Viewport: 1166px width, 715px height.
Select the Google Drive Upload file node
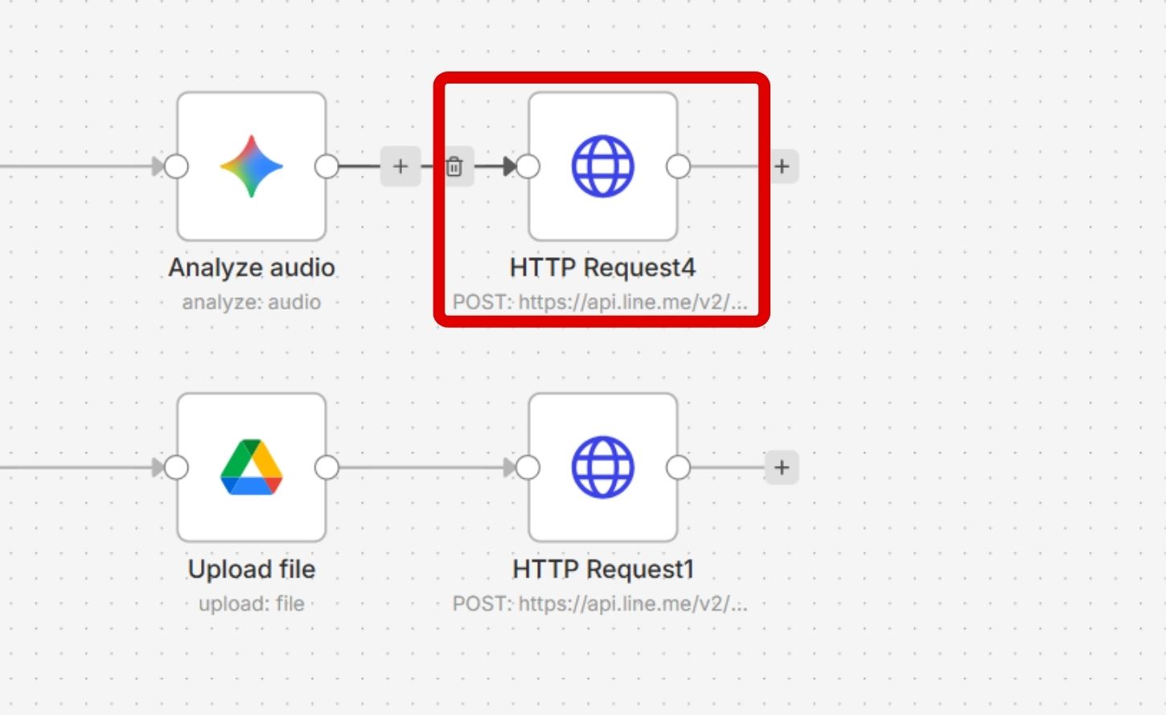click(x=252, y=467)
